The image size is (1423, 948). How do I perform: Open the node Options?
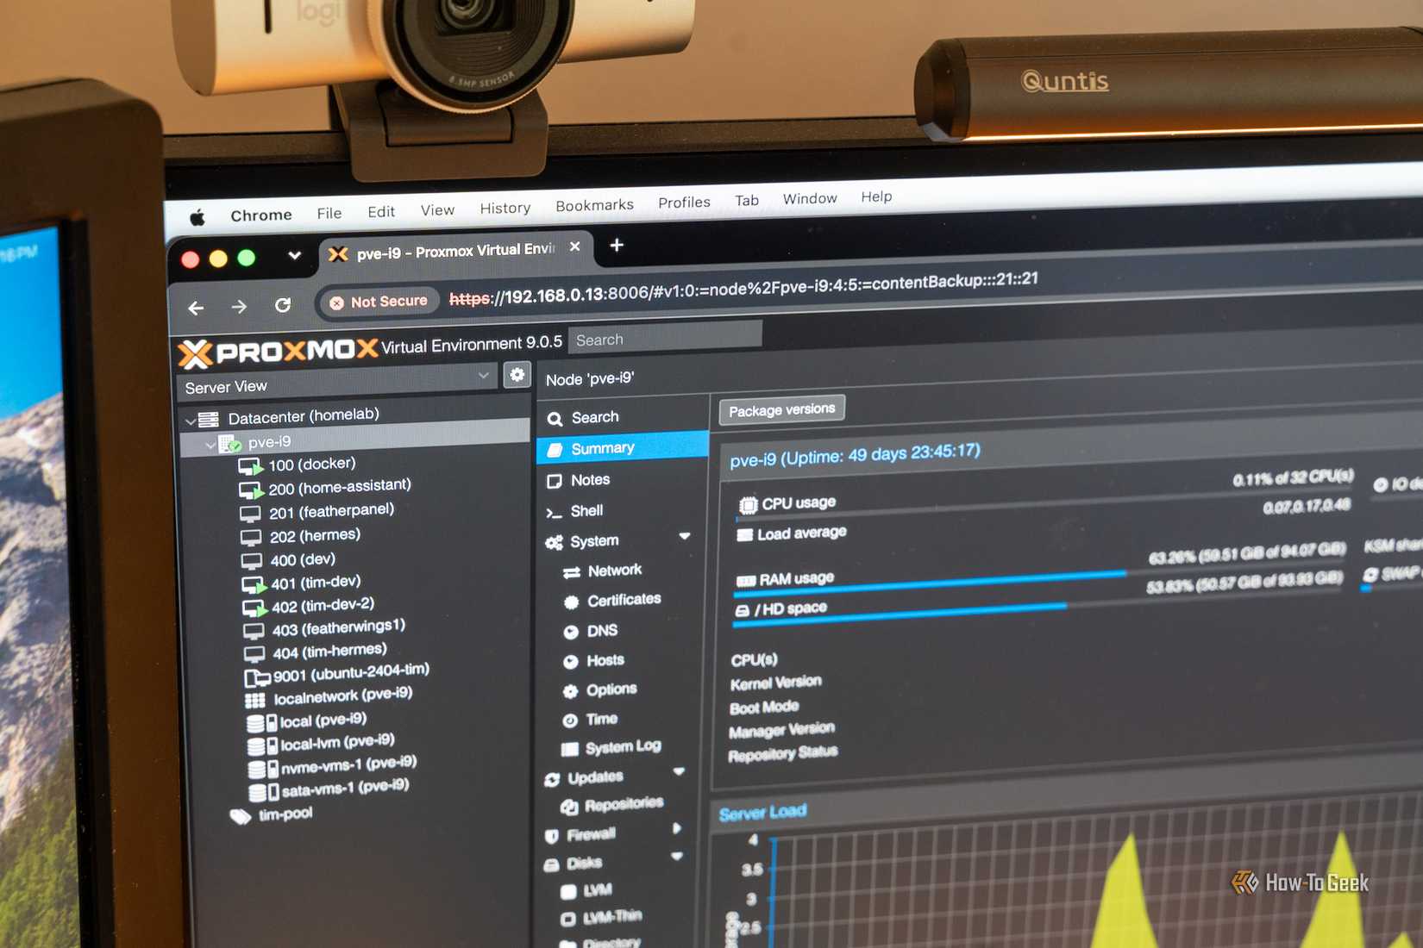(x=599, y=689)
